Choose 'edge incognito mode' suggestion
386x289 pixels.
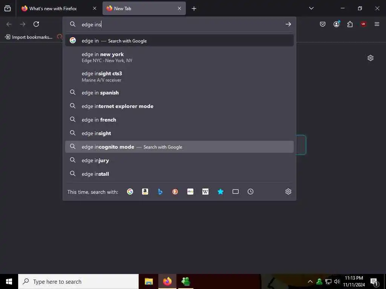click(x=179, y=147)
